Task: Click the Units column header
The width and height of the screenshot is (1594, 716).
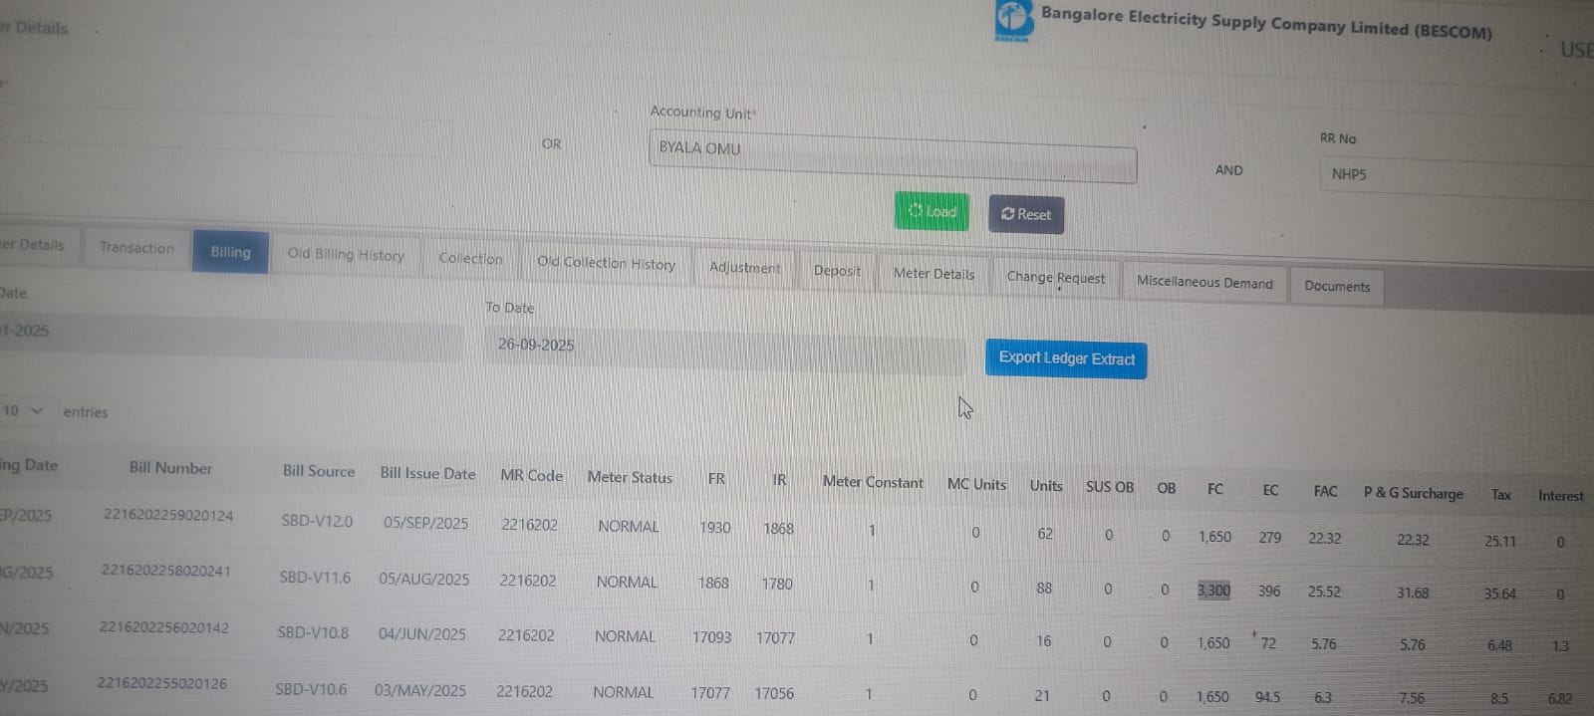Action: click(x=1046, y=486)
